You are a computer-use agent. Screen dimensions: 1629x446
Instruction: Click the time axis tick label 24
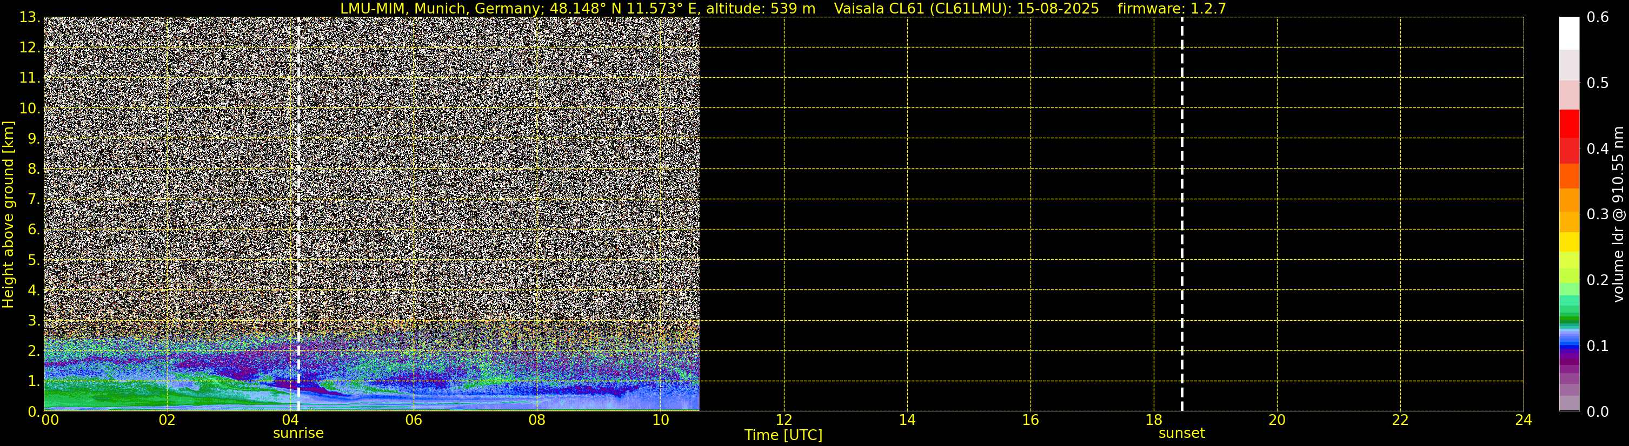point(1524,420)
